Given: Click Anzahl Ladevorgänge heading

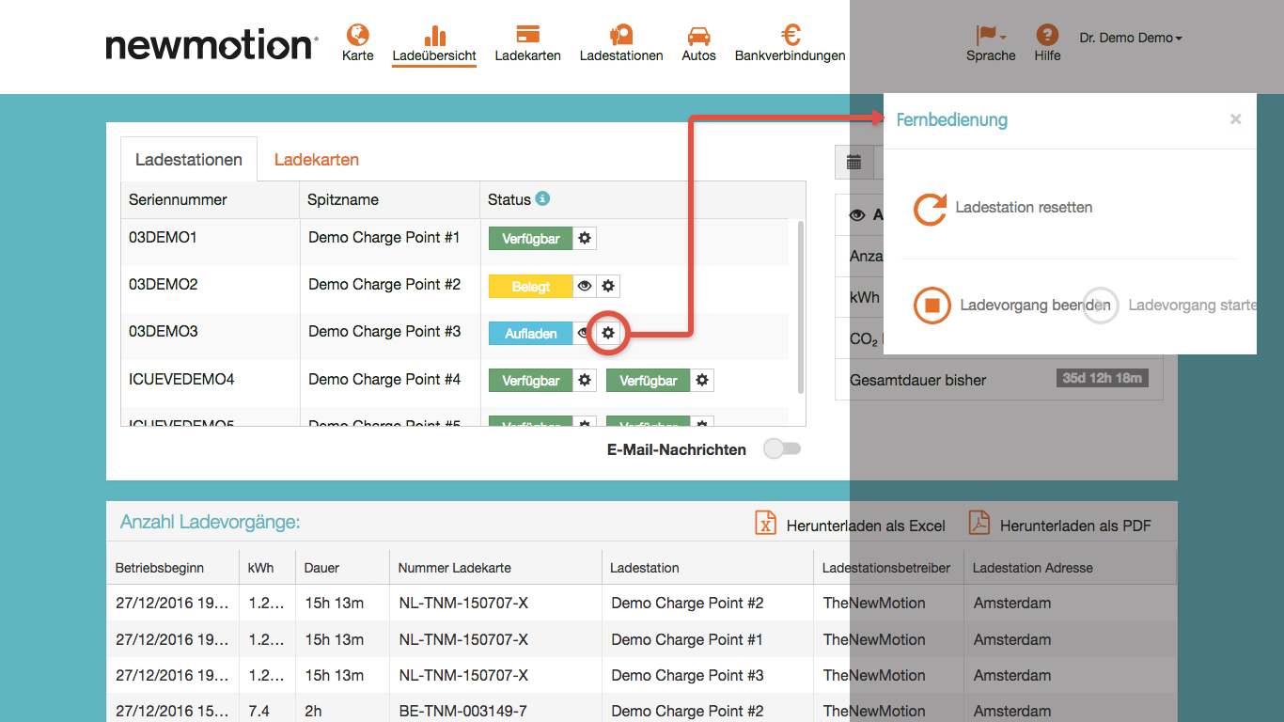Looking at the screenshot, I should click(211, 523).
